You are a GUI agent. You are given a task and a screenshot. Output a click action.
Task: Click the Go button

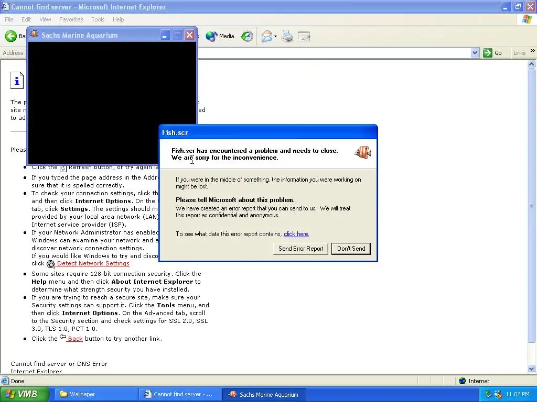(492, 53)
